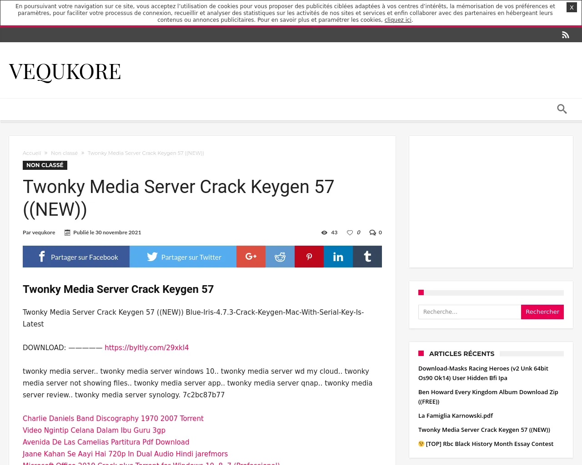Click the view count 43
Viewport: 582px width, 465px height.
[334, 232]
